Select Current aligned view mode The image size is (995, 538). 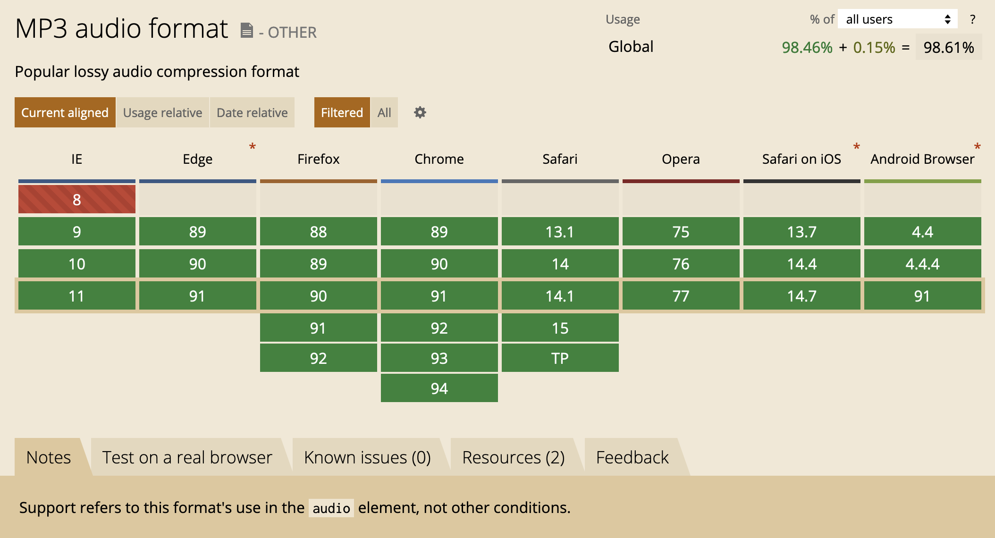pyautogui.click(x=65, y=112)
